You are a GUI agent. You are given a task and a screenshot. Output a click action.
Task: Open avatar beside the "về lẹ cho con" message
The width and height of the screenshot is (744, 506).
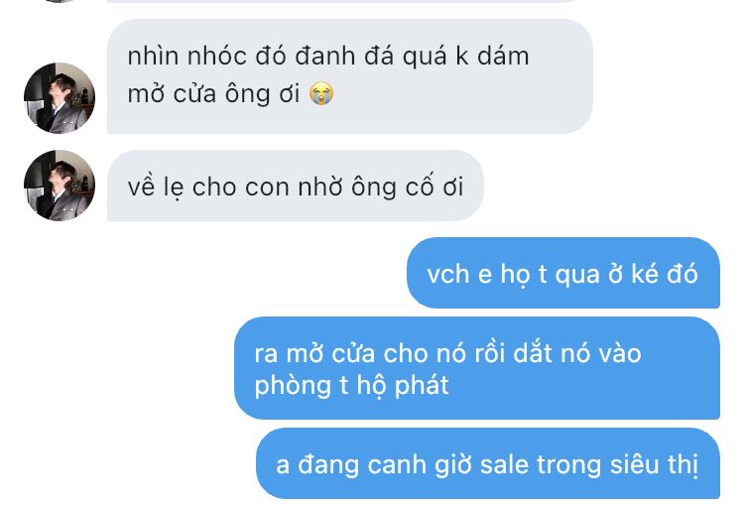[60, 186]
